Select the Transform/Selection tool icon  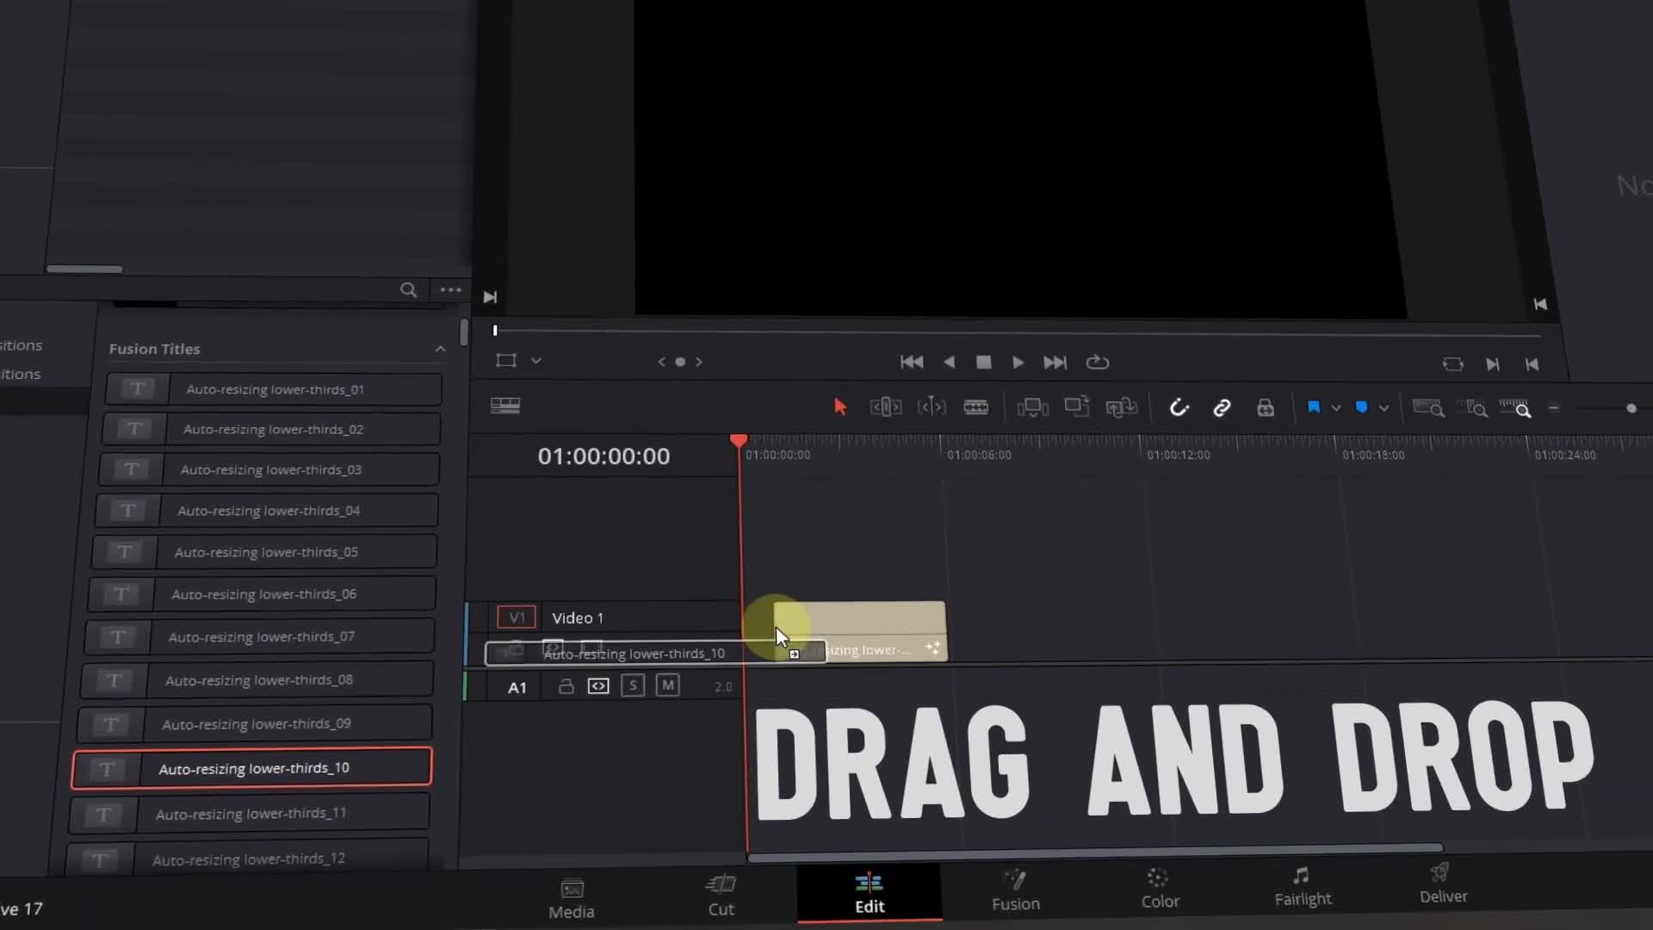coord(839,406)
